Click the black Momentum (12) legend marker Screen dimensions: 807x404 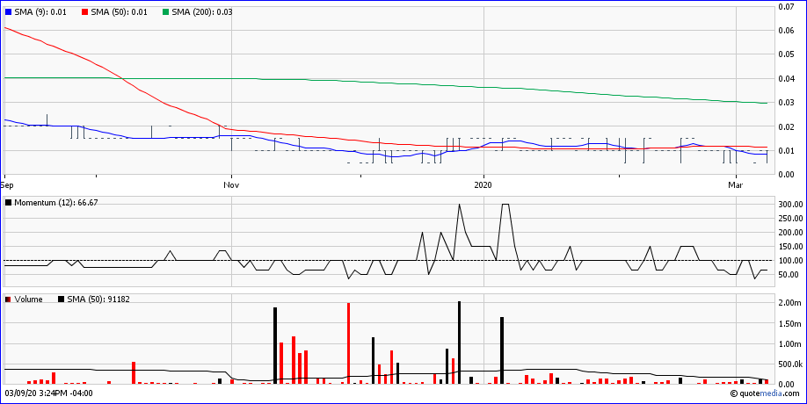(x=9, y=203)
